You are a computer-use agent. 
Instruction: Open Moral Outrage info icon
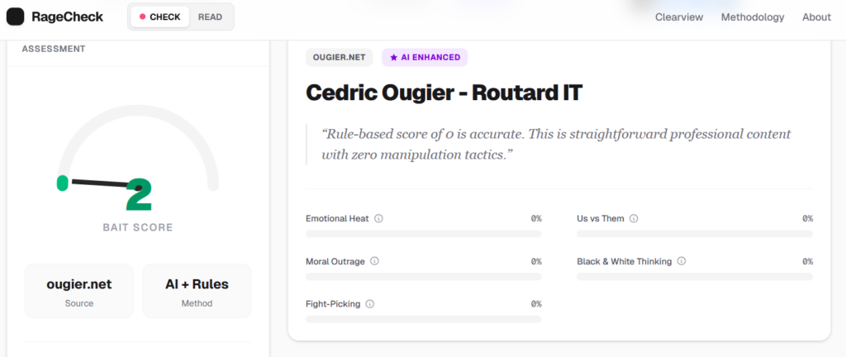(374, 261)
